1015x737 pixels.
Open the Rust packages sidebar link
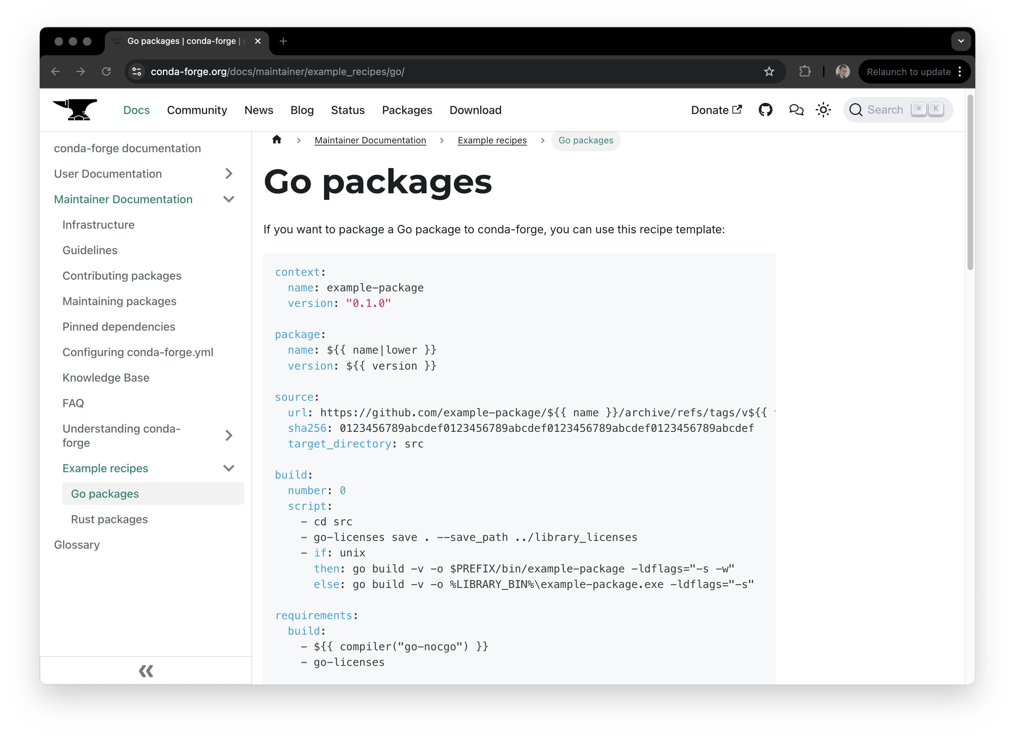pyautogui.click(x=109, y=519)
